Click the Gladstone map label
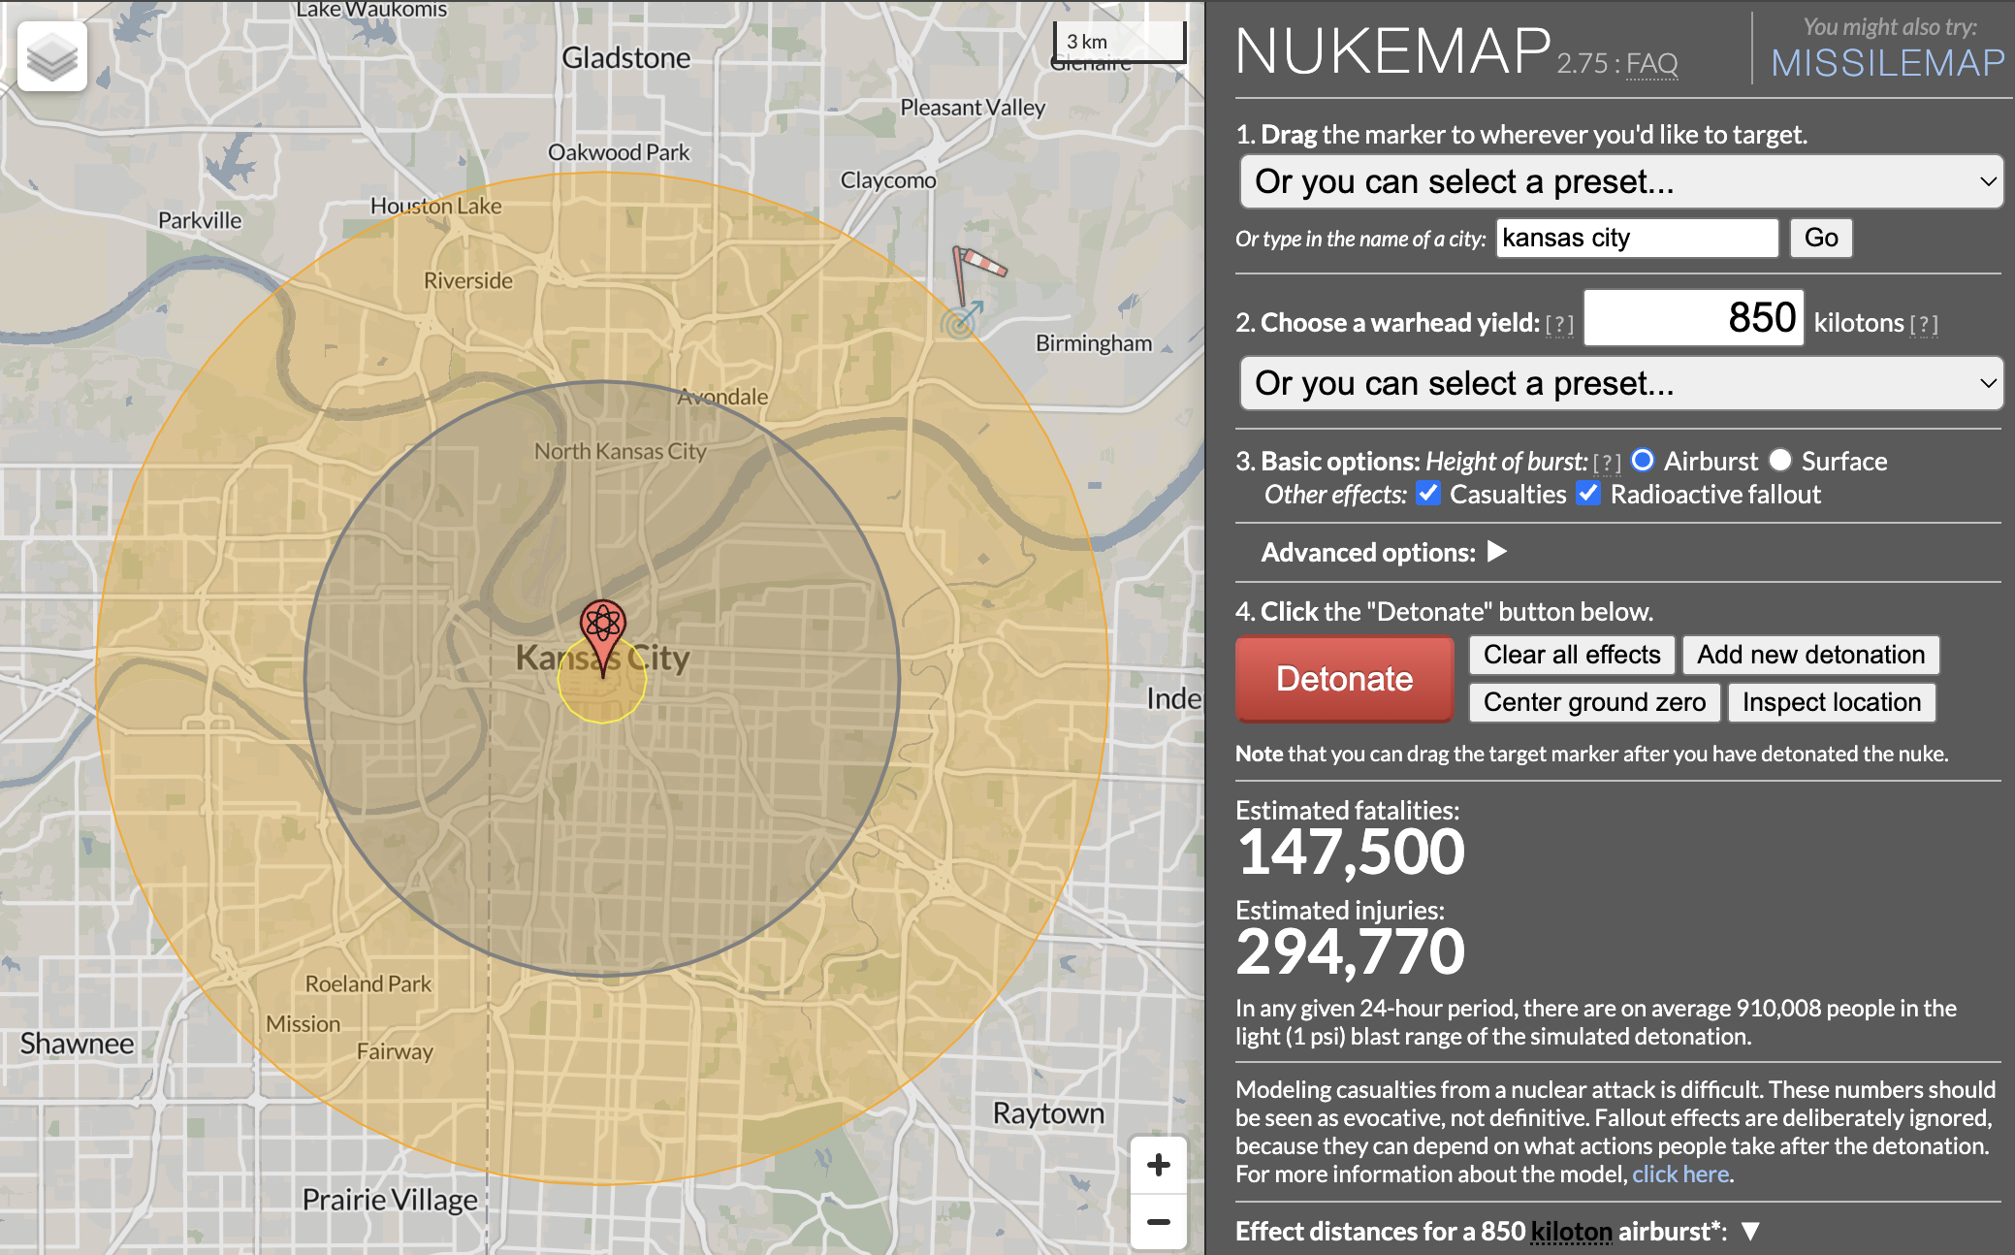The image size is (2015, 1255). pyautogui.click(x=626, y=58)
